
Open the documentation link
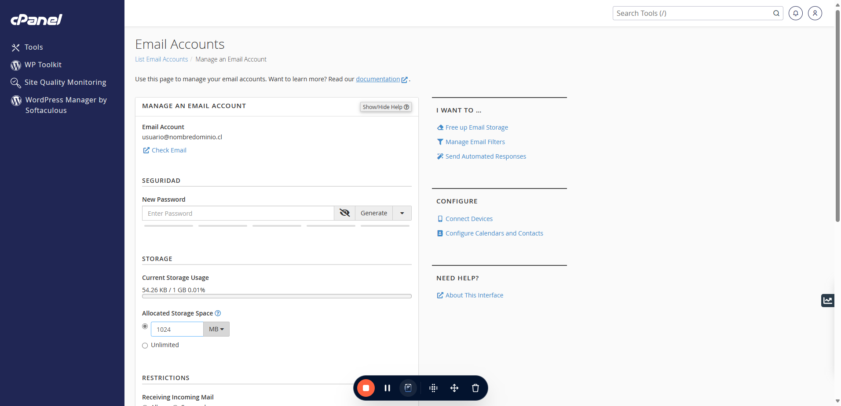378,79
